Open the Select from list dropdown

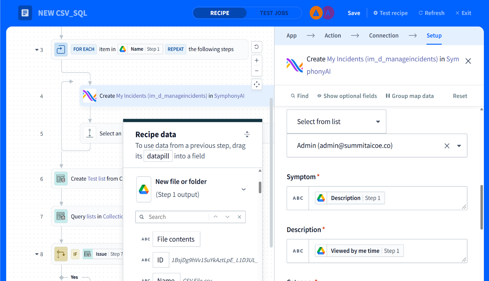(336, 122)
